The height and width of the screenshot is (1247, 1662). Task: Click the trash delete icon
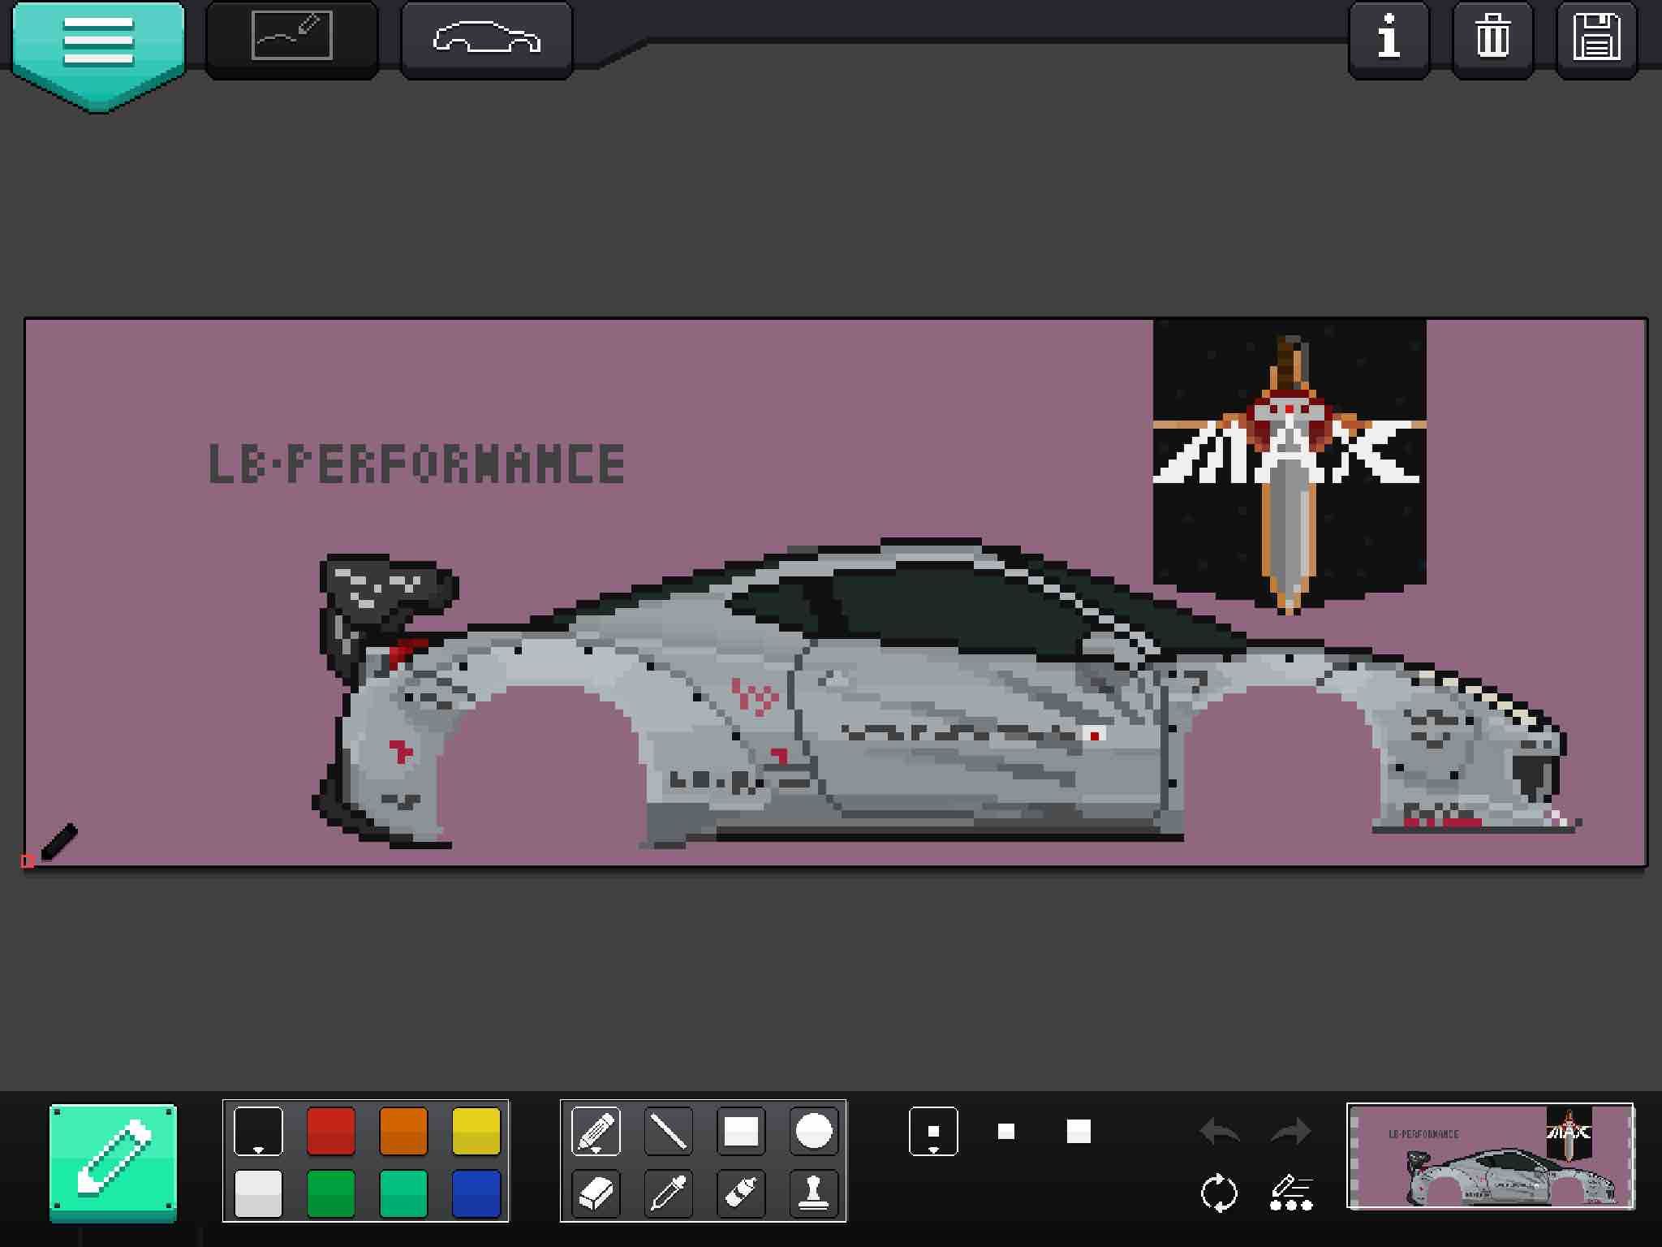click(x=1492, y=38)
